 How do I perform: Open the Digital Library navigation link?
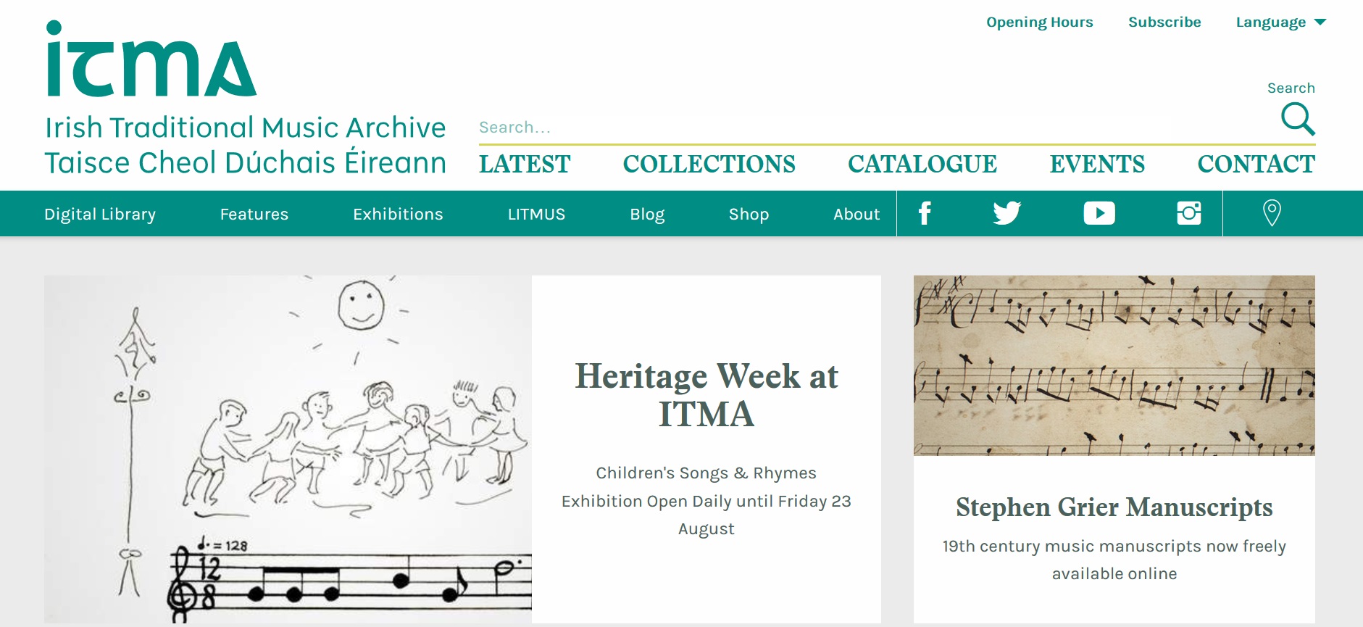tap(100, 215)
